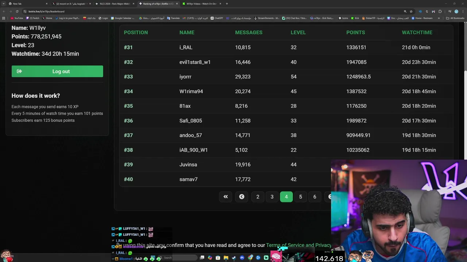Open the Twitch bookmark
The height and width of the screenshot is (262, 467).
33,18
